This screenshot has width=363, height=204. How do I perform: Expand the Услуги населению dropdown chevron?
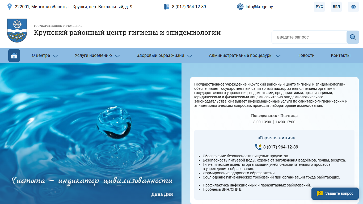click(x=117, y=56)
